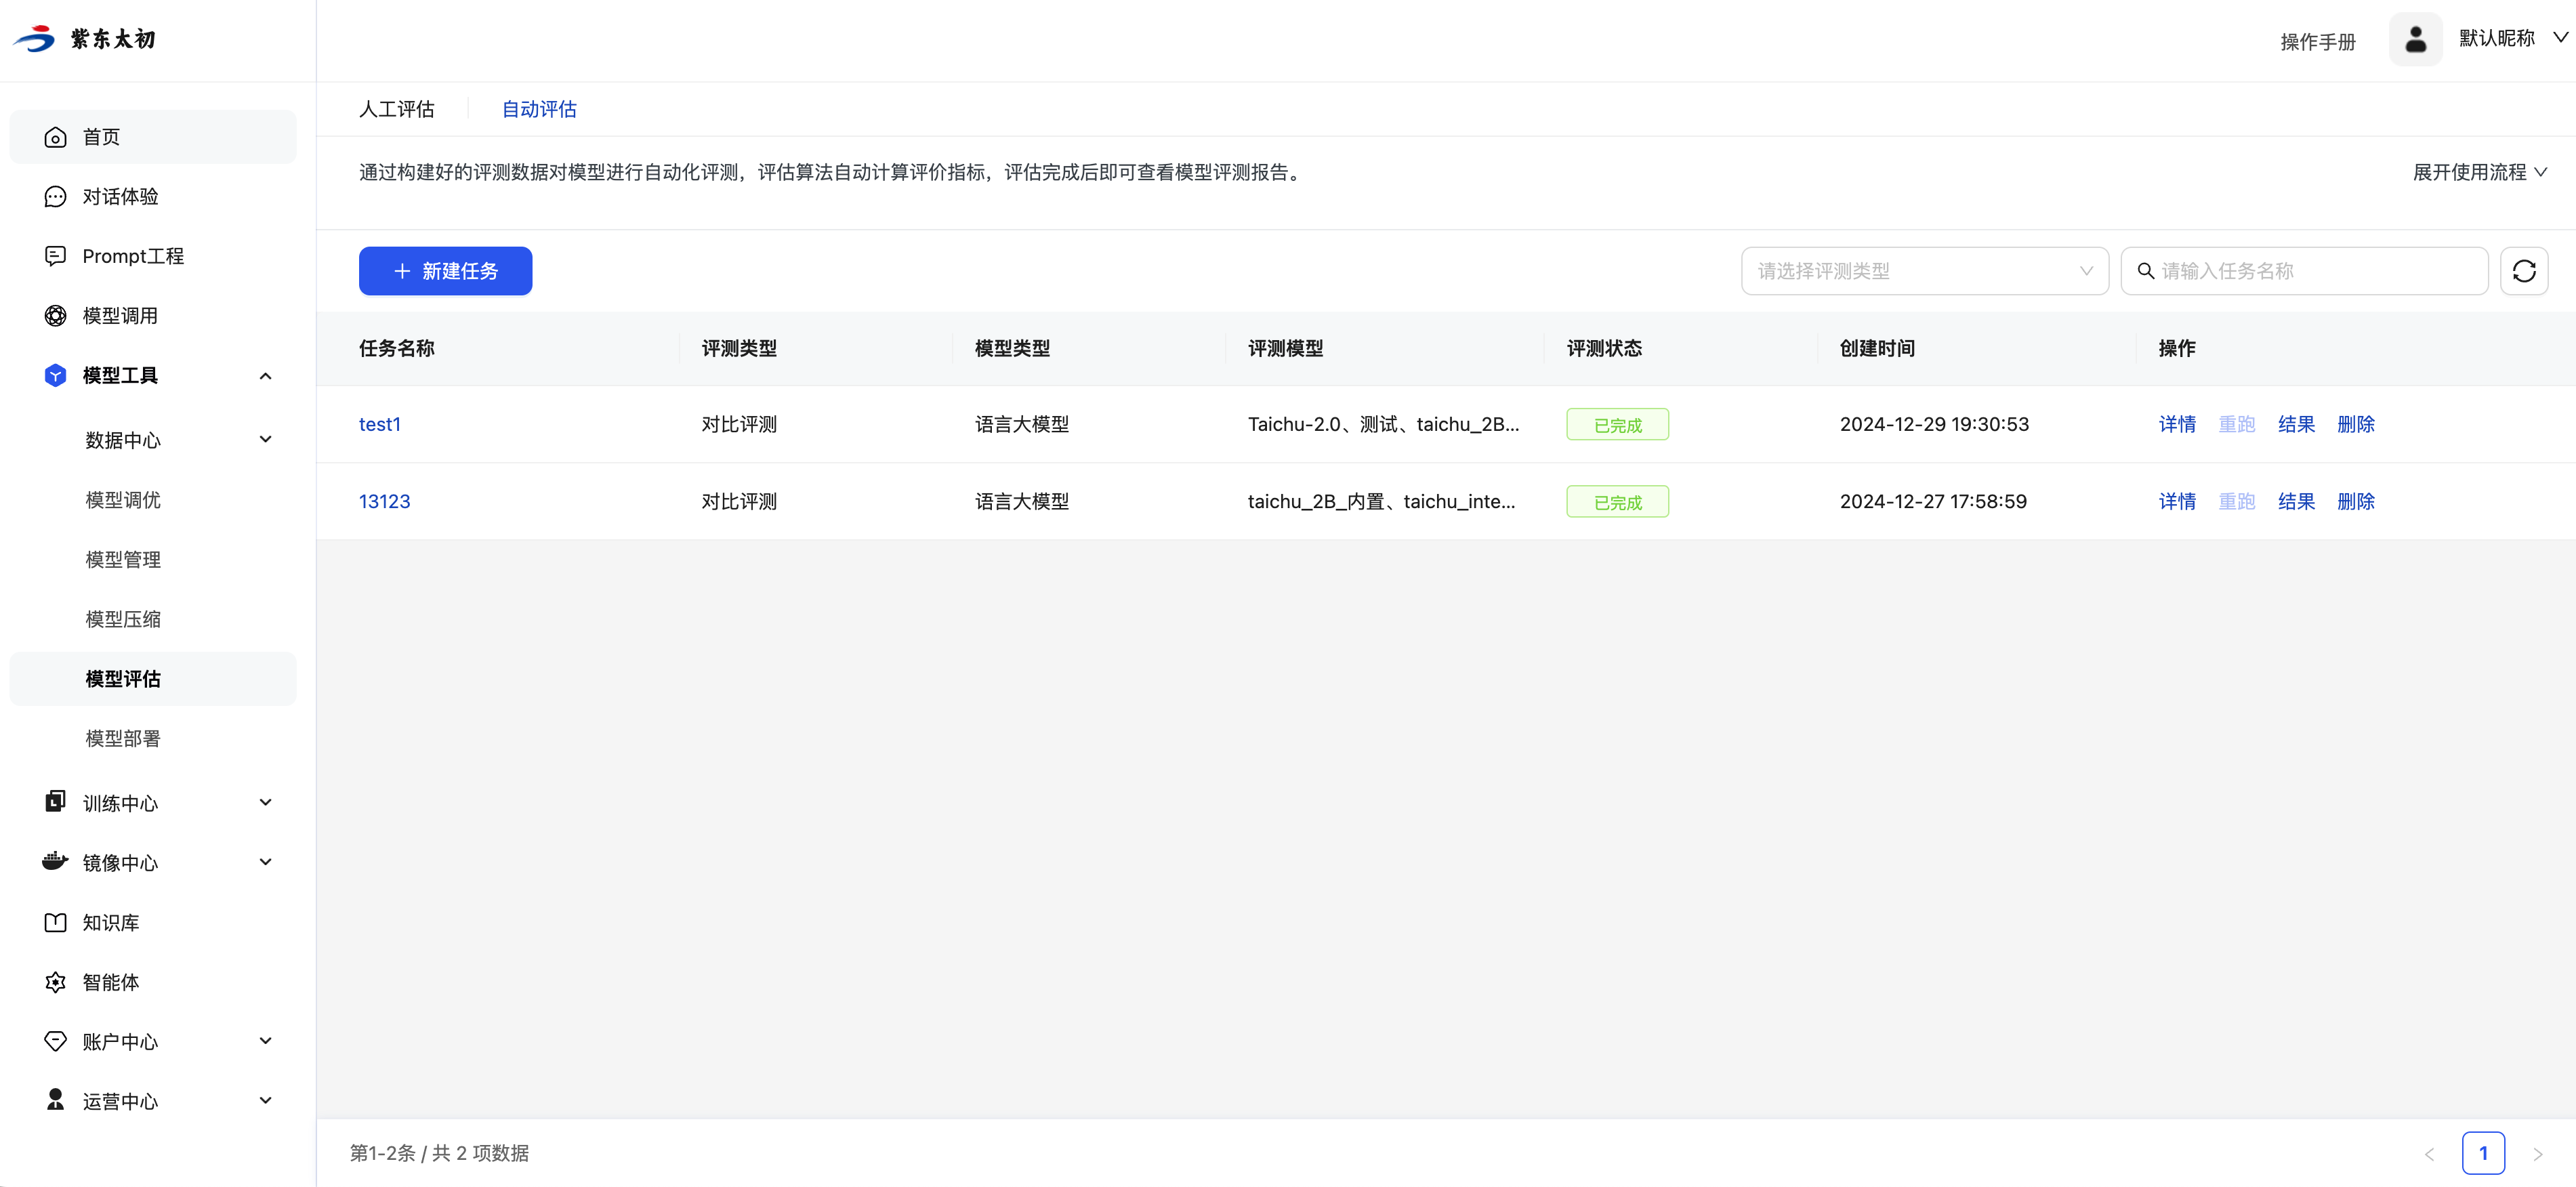The image size is (2576, 1187).
Task: Select the 自动评估 tab
Action: click(x=539, y=109)
